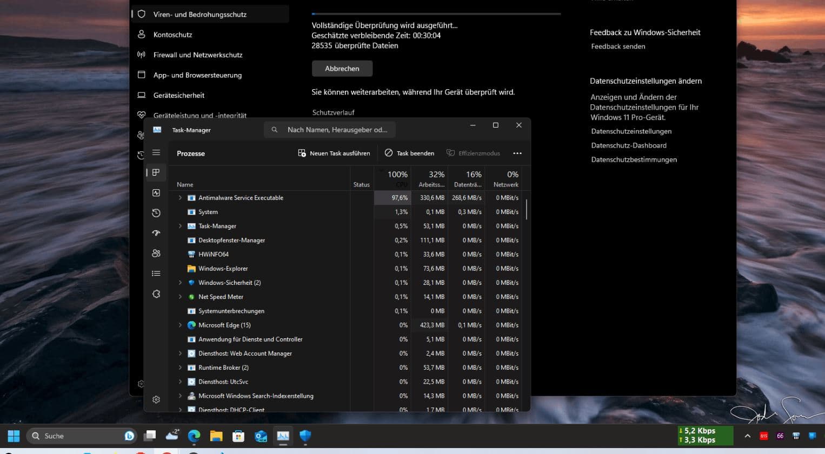Expand the Antimalware Service Executable process

[x=180, y=198]
